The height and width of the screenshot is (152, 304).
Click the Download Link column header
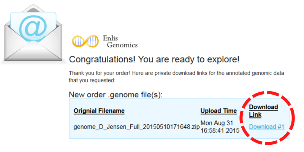pyautogui.click(x=263, y=111)
